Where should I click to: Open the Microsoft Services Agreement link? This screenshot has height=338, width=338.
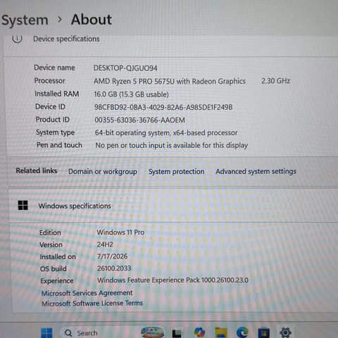pos(87,293)
